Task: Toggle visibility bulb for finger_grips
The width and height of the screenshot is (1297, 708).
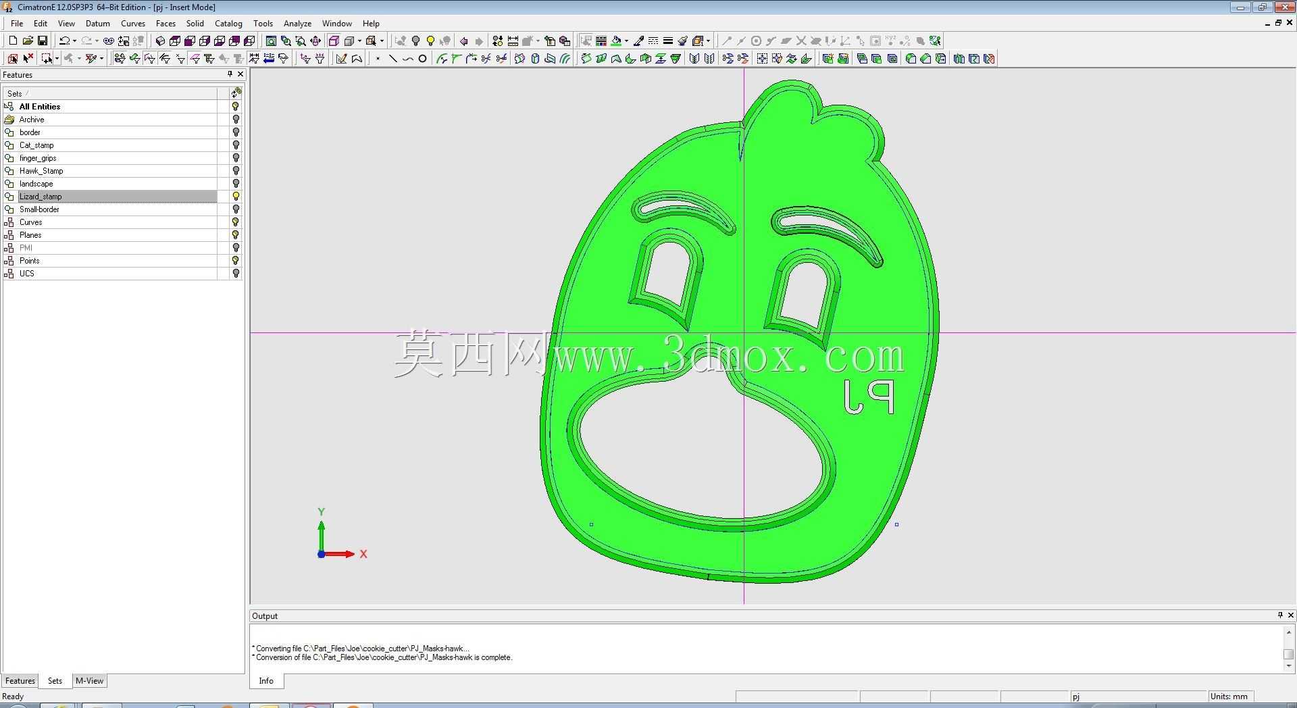Action: tap(236, 158)
